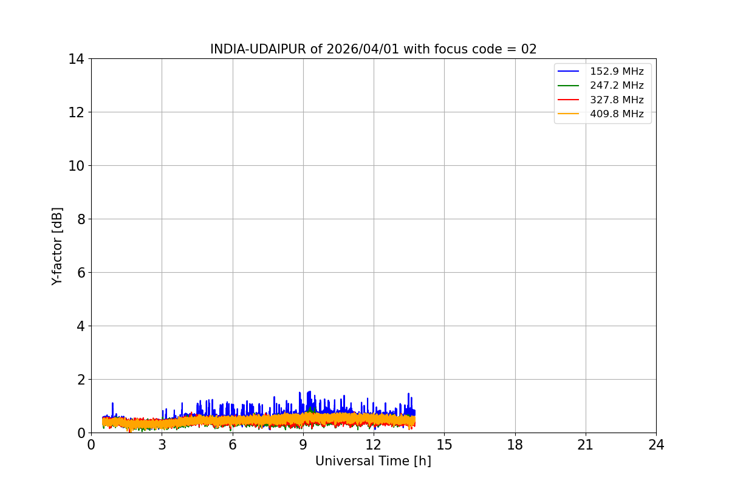Screen dimensions: 729x486
Task: Click the 'Universal Time [h]' axis label
Action: pos(373,462)
